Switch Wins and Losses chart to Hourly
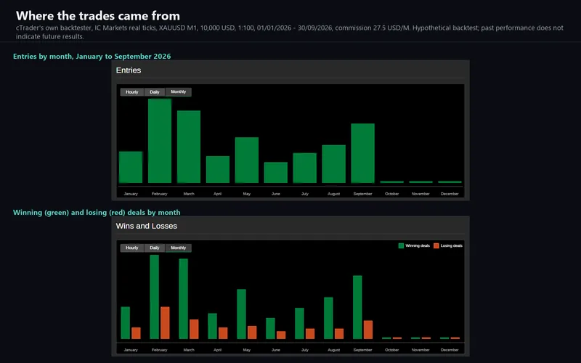Screen dimensions: 581x363 pyautogui.click(x=132, y=248)
